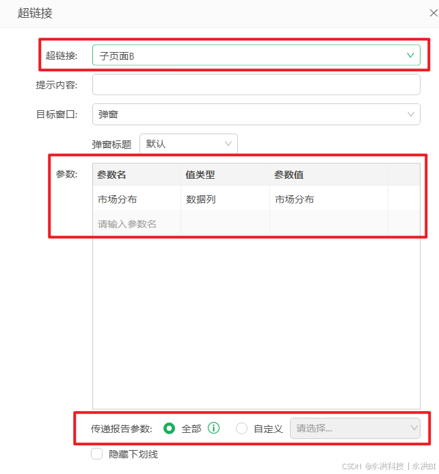Select the 全部 radio button
Viewport: 439px width, 474px height.
tap(170, 428)
